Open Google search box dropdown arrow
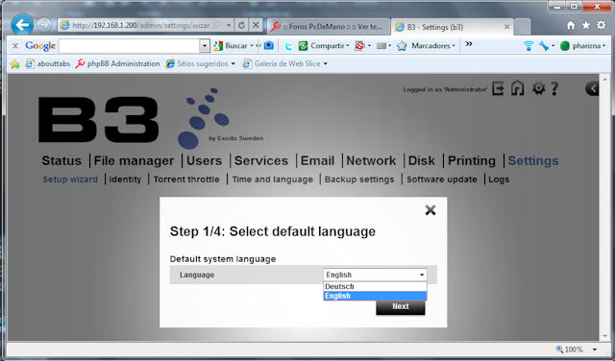The height and width of the screenshot is (361, 615). (x=205, y=46)
